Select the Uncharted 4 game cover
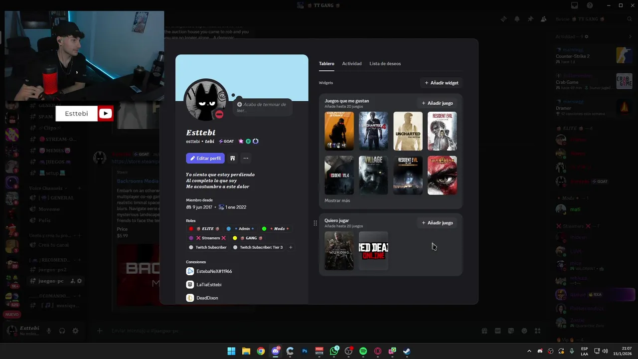The image size is (638, 359). click(373, 131)
